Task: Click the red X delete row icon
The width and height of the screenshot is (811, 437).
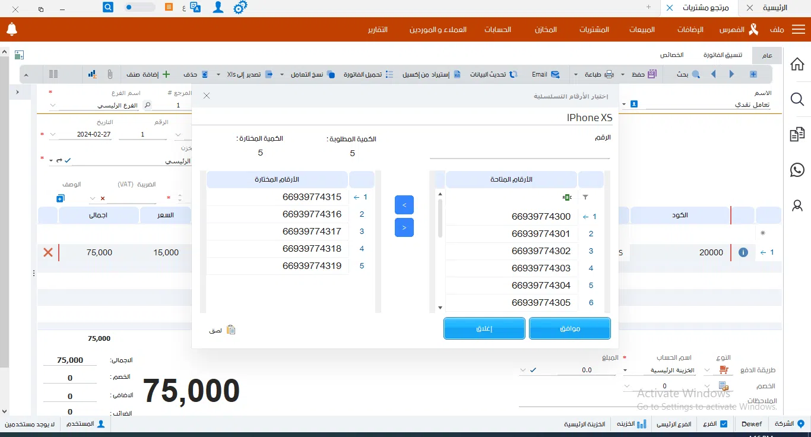Action: click(48, 252)
